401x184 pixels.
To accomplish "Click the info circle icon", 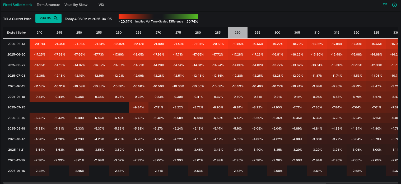I will coord(394,5).
